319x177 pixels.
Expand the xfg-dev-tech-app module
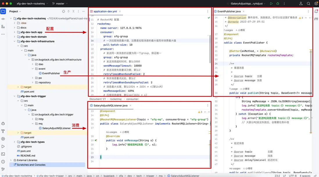[x=14, y=32]
